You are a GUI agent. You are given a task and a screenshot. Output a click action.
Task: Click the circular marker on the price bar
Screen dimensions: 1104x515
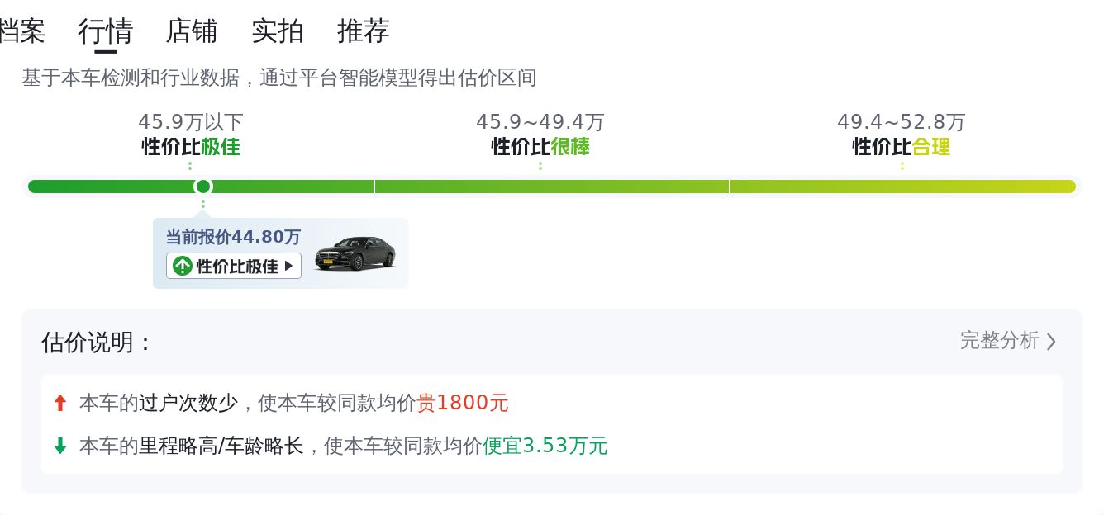[x=202, y=187]
